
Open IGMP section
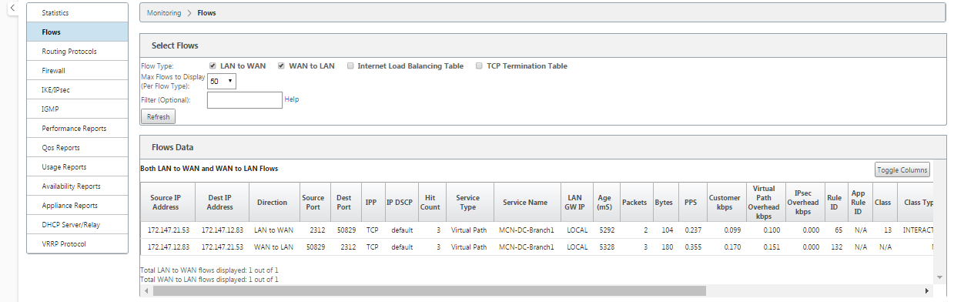(77, 109)
